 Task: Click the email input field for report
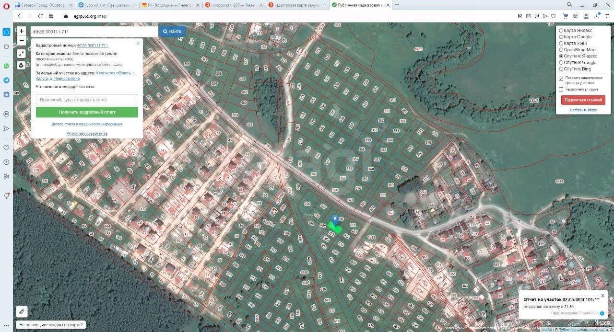pos(87,100)
